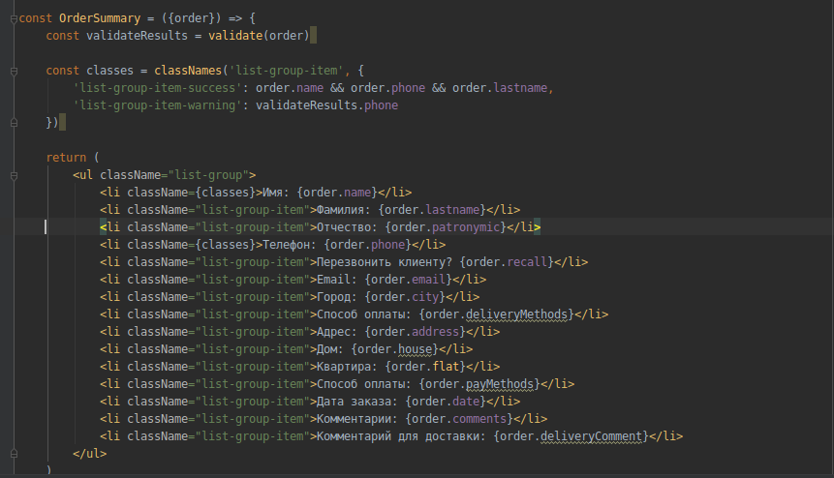
Task: Click the 'Комментарий для доставки:' label
Action: tap(402, 436)
